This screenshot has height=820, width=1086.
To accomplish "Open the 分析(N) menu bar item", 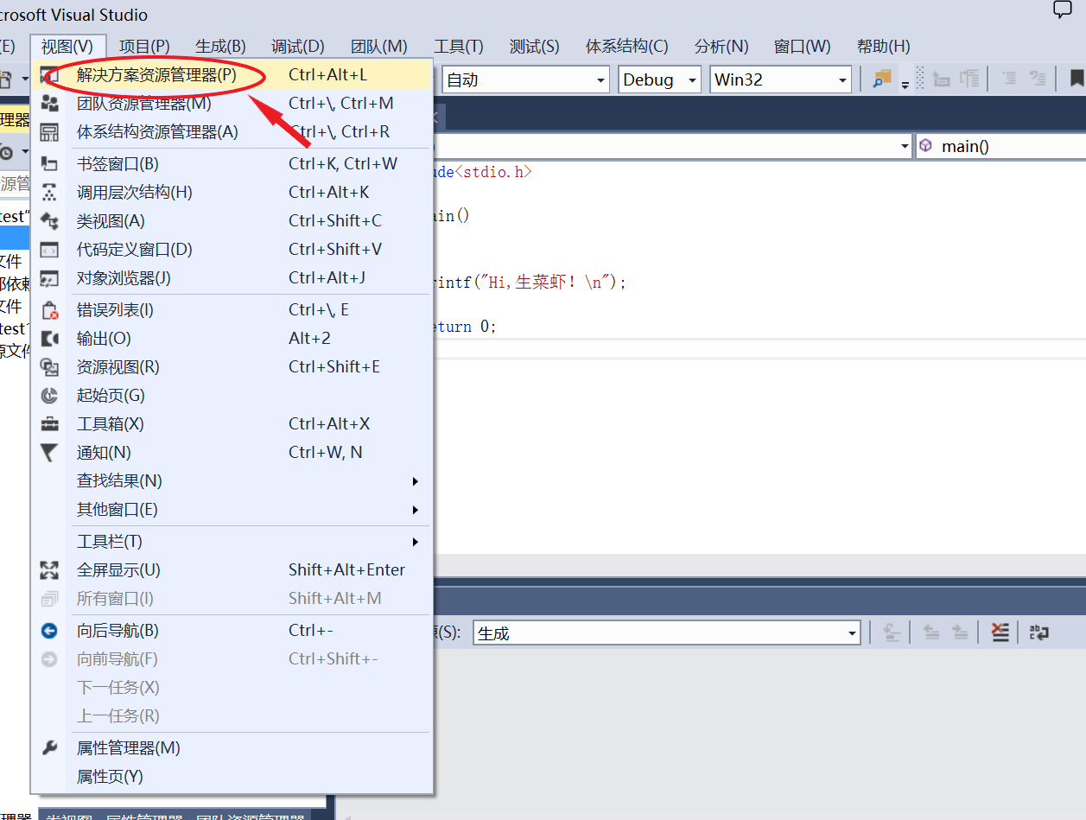I will [x=721, y=46].
